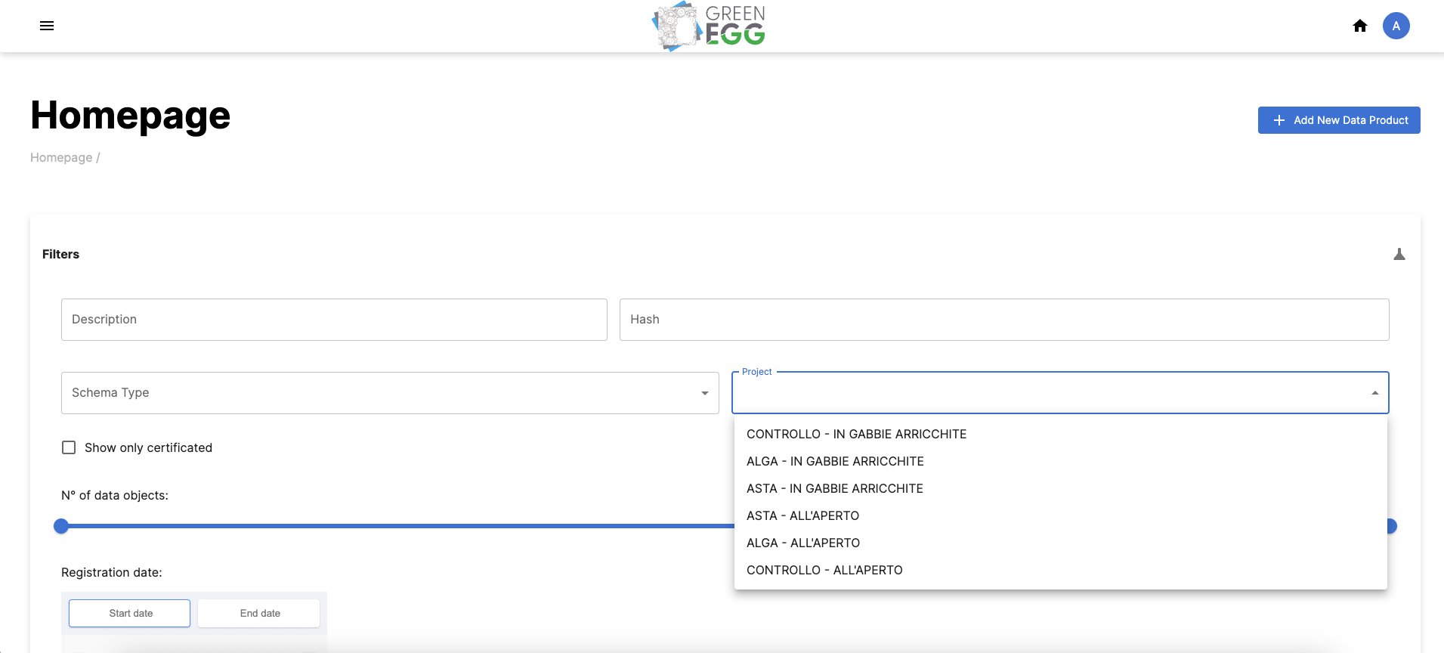The width and height of the screenshot is (1444, 653).
Task: Follow the Homepage breadcrumb link
Action: [x=61, y=157]
